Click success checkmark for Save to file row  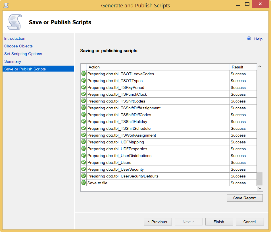[x=84, y=183]
